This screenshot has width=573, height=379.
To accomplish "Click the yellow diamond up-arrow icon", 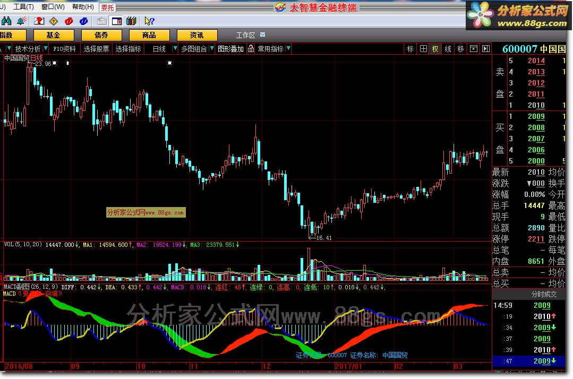I will pyautogui.click(x=54, y=21).
